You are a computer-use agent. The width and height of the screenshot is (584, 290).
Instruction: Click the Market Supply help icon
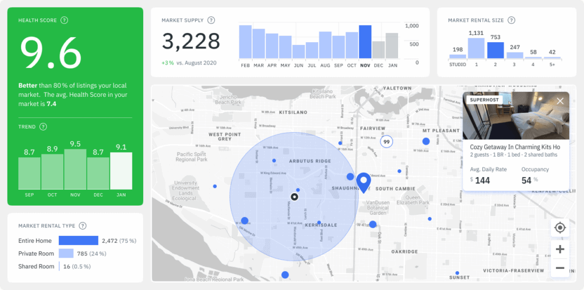click(211, 21)
